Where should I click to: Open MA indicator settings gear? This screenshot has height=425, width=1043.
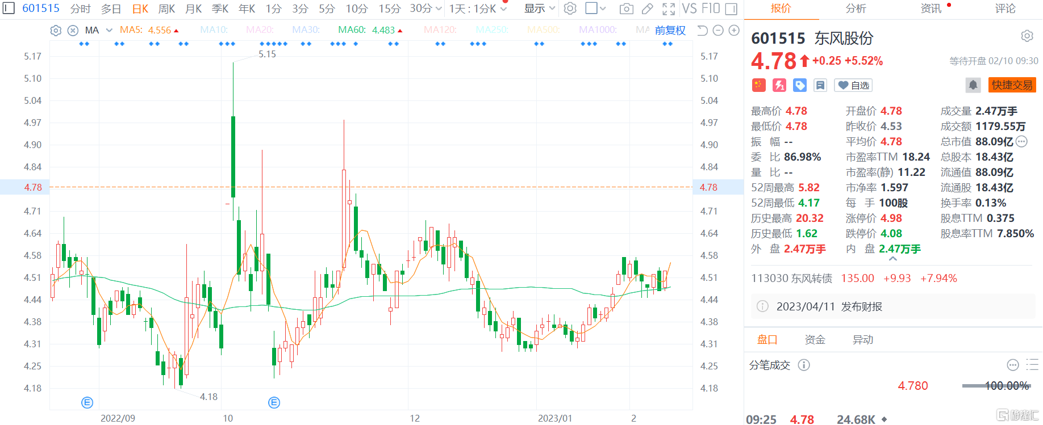click(56, 31)
